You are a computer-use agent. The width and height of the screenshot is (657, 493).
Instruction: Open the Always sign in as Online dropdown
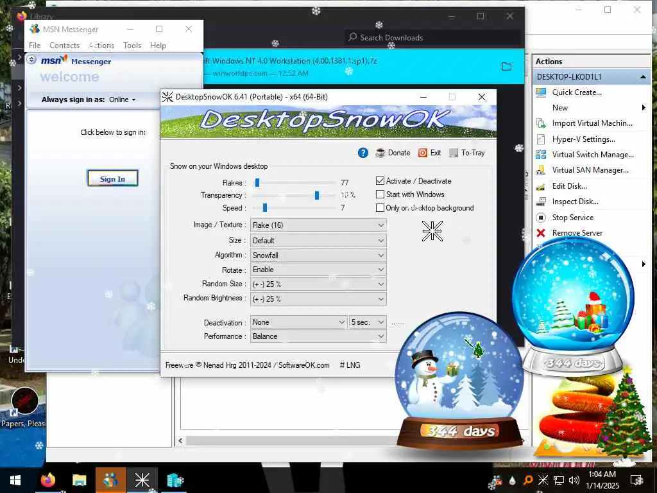click(x=123, y=99)
